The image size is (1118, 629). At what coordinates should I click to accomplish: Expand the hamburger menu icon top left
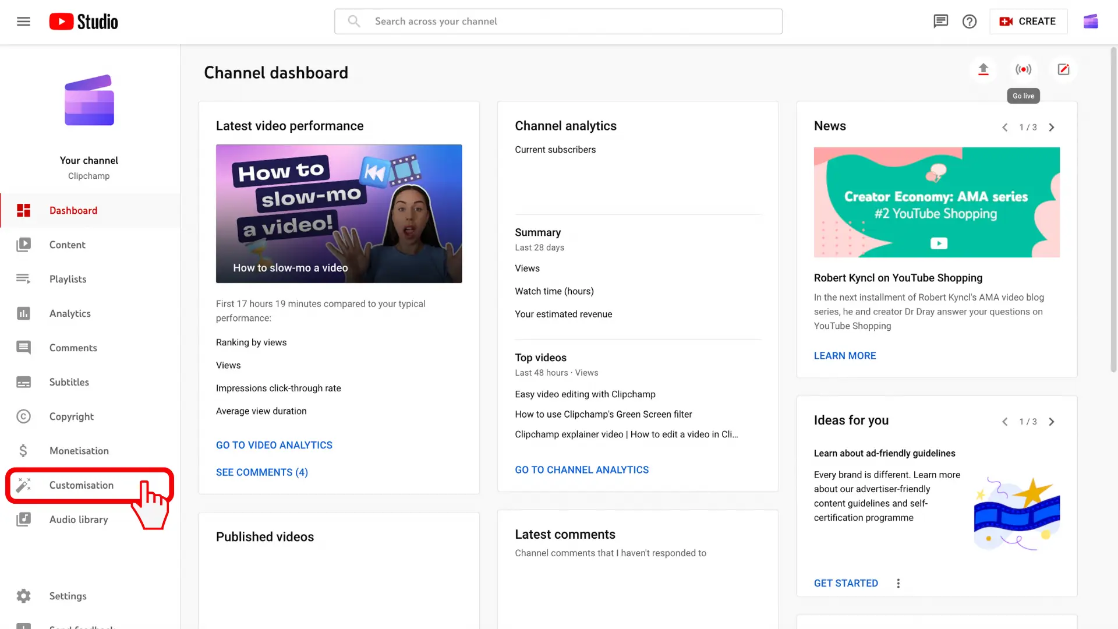pos(23,21)
